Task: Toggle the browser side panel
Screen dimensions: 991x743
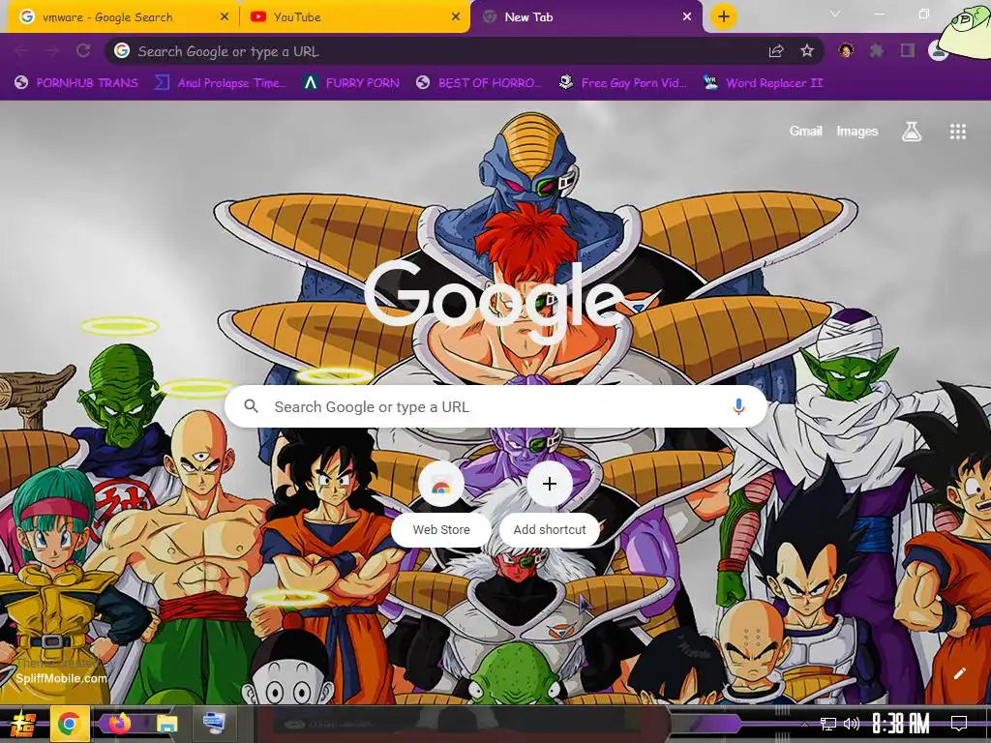Action: [x=908, y=51]
